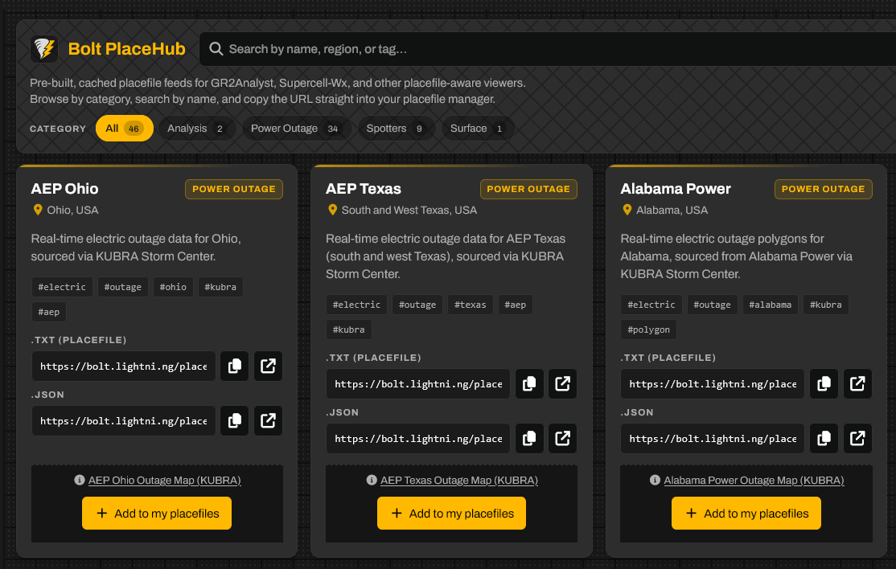The width and height of the screenshot is (896, 569).
Task: Click the location pin icon beside Alabama, USA
Action: 627,210
